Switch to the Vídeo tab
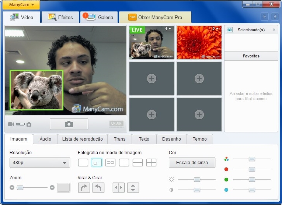 click(22, 17)
